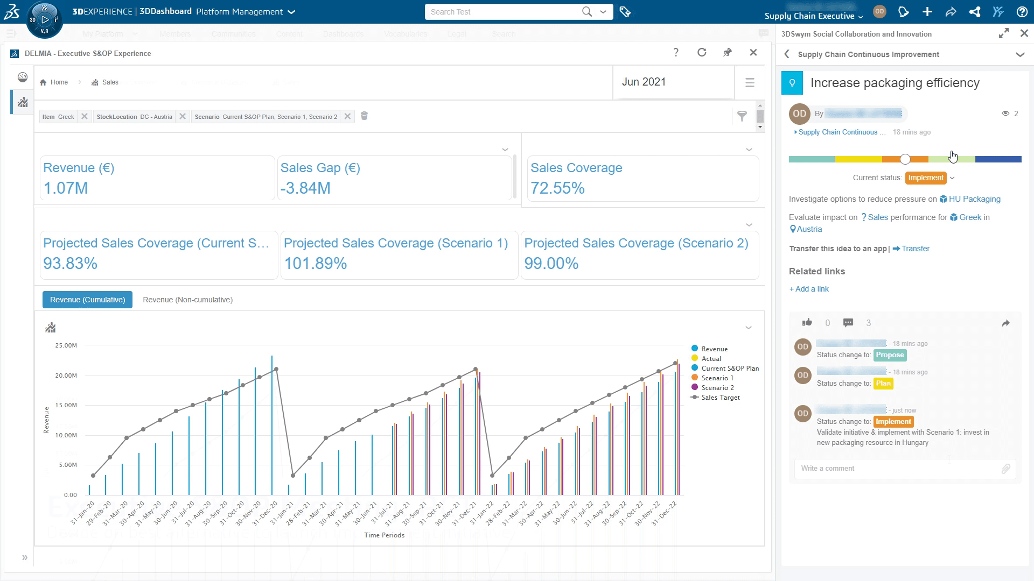Image resolution: width=1034 pixels, height=581 pixels.
Task: Attach a file with paperclip icon
Action: click(1005, 469)
